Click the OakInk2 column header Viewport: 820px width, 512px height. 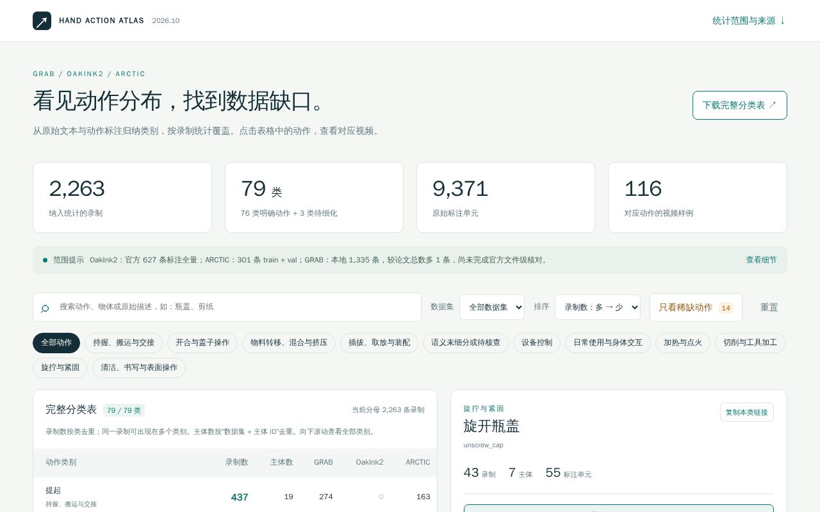370,462
